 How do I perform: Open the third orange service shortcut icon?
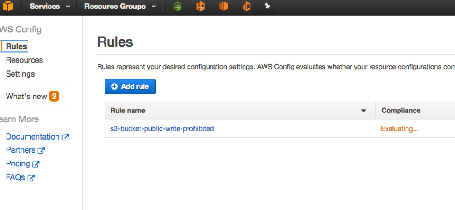(x=246, y=7)
